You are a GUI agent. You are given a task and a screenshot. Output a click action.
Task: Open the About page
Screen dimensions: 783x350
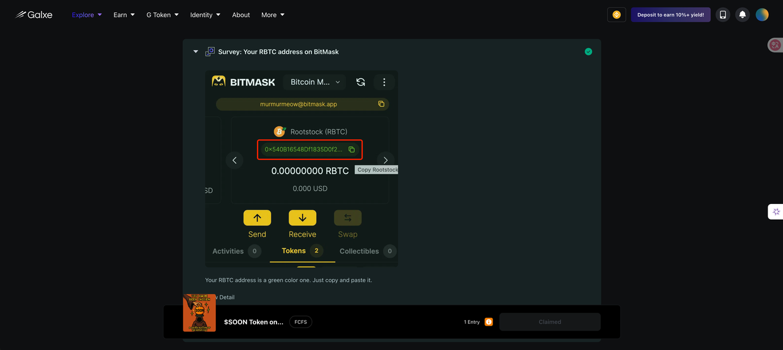point(241,15)
